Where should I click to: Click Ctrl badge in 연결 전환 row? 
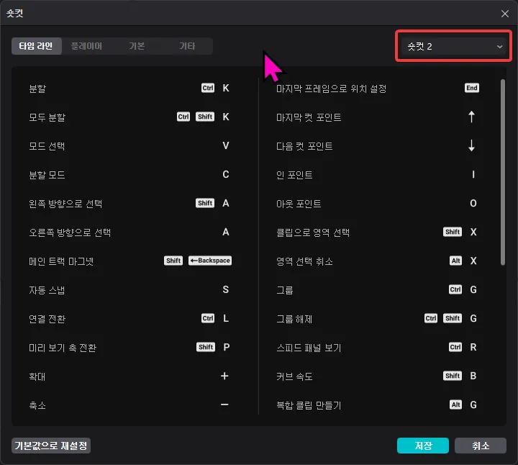208,318
